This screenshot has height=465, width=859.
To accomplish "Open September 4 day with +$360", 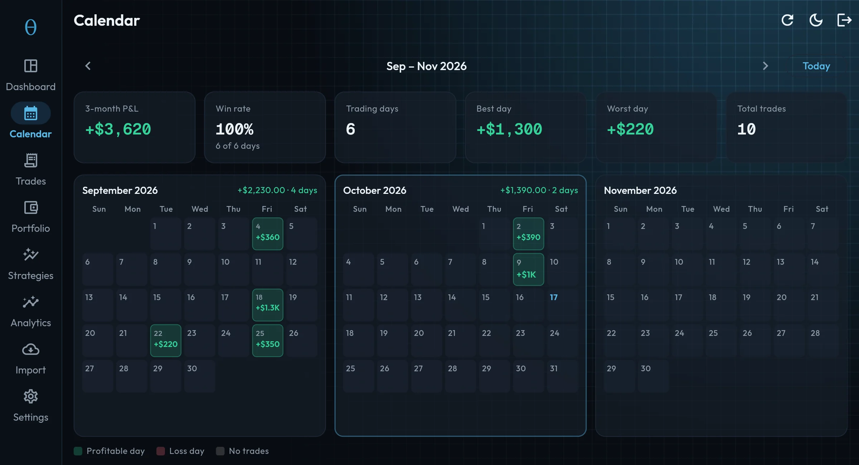I will pos(268,234).
